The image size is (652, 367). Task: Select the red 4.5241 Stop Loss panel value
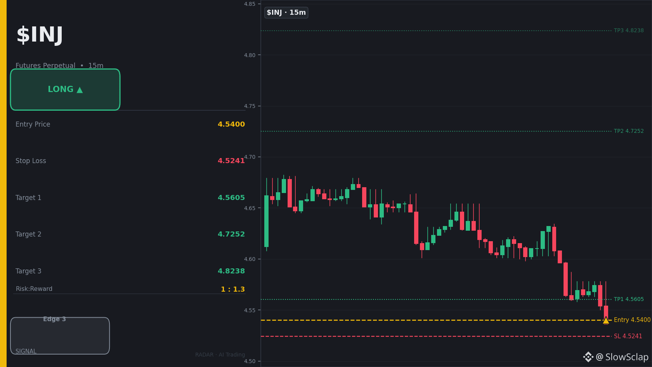[231, 161]
